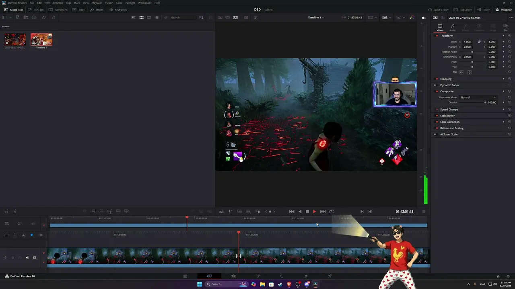Open the Timeline menu

[58, 3]
